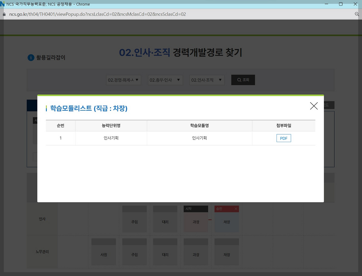The height and width of the screenshot is (276, 362).
Task: Select the 차장 card in the 노무관리 row
Action: 227,252
